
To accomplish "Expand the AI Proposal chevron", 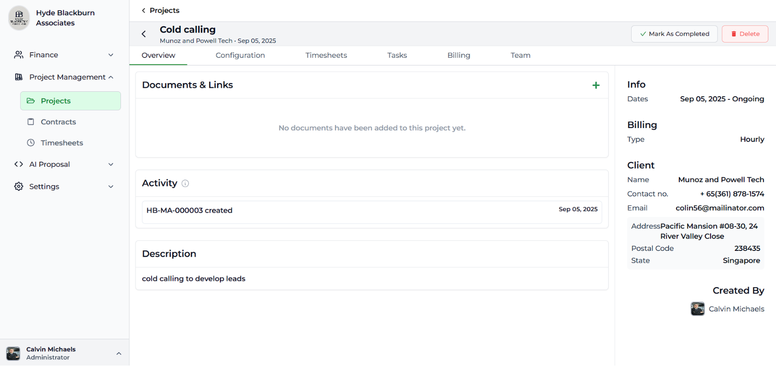I will click(x=111, y=164).
